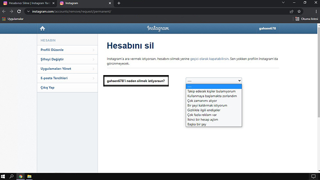Reload the page with the refresh icon
This screenshot has height=180, width=320.
tap(19, 11)
